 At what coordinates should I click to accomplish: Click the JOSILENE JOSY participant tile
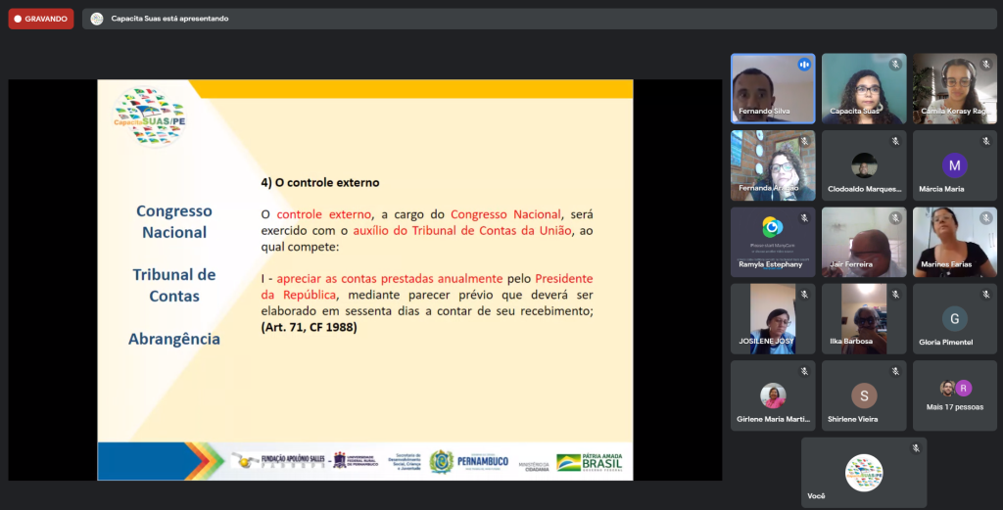point(772,318)
